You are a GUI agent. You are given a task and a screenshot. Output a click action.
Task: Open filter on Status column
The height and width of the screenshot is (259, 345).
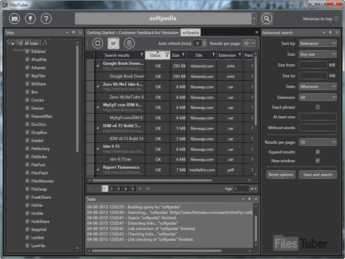click(x=167, y=55)
